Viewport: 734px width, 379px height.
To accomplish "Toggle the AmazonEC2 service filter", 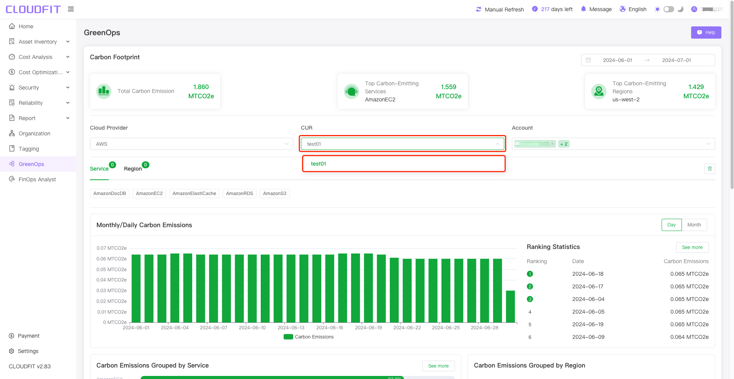I will [149, 194].
